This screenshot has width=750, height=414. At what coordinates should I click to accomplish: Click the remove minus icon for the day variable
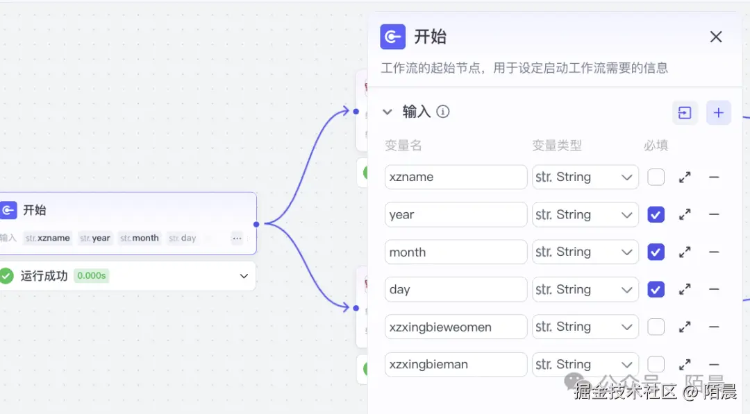[714, 289]
